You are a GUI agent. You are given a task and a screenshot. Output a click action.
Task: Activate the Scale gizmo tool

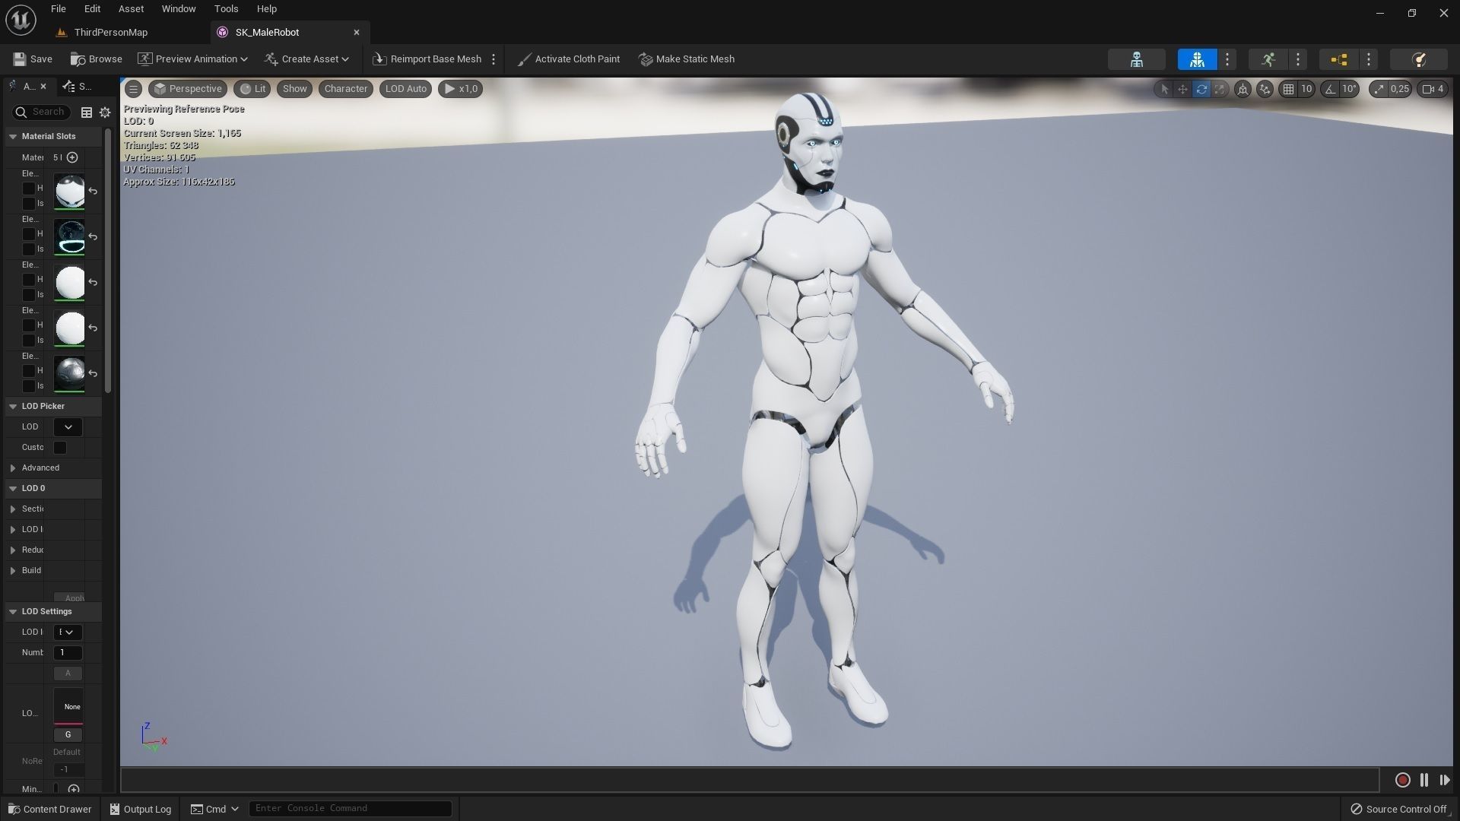[1220, 89]
